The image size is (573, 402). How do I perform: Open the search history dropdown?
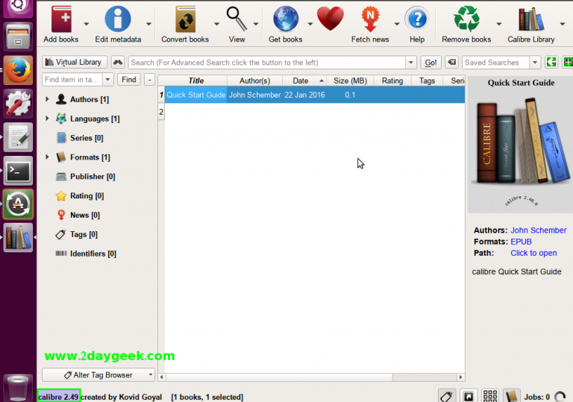pos(411,63)
